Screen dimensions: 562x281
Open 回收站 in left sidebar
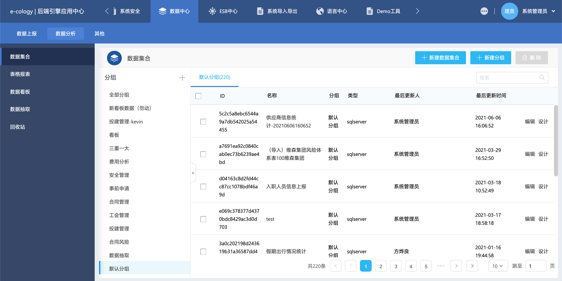(x=47, y=127)
